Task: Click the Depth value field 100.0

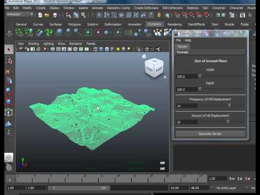Action: [x=187, y=89]
